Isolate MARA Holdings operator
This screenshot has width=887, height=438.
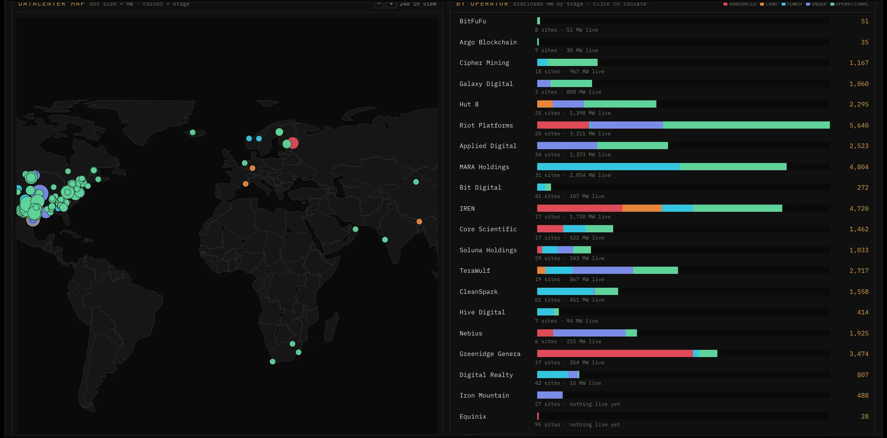[664, 170]
